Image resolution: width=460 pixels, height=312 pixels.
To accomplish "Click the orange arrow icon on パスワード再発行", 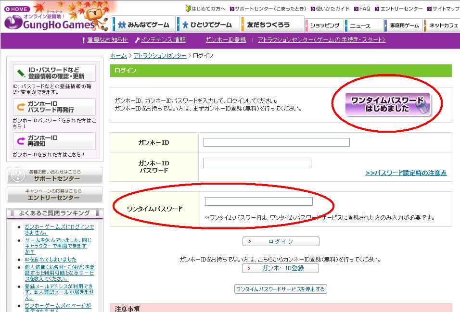I will (21, 107).
